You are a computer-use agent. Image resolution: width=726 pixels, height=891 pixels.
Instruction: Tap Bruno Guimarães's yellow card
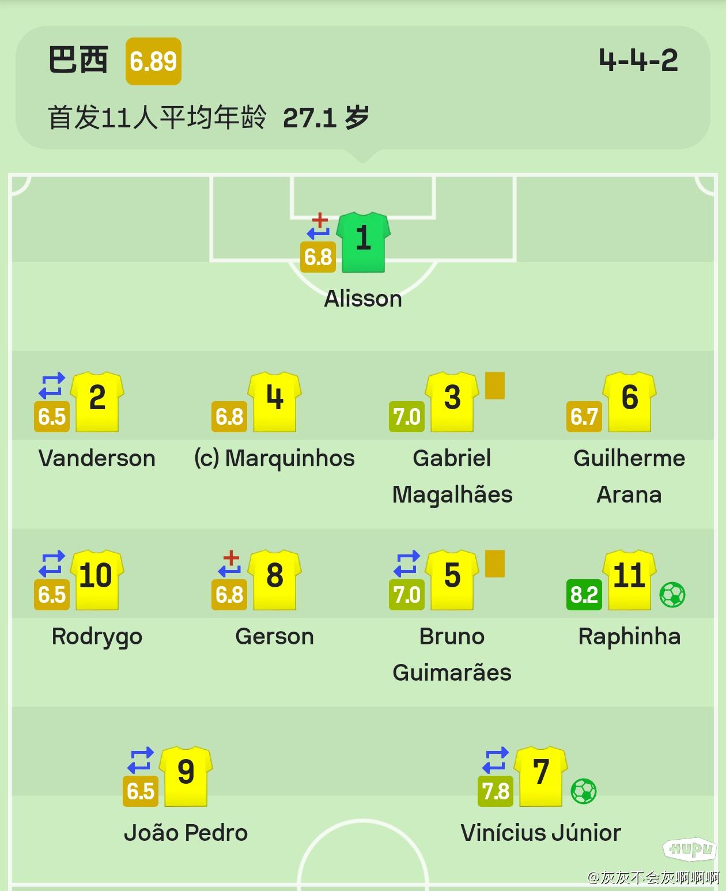pyautogui.click(x=495, y=564)
